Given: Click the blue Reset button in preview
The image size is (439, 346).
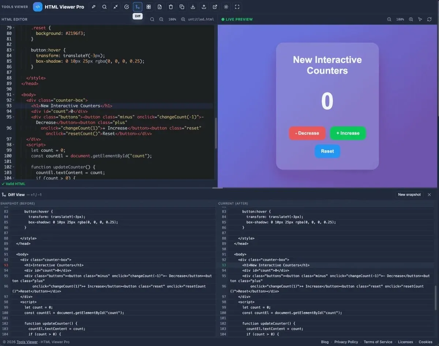Looking at the screenshot, I should (327, 151).
